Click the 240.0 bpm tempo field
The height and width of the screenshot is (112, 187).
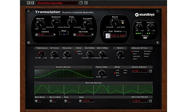pos(118,35)
